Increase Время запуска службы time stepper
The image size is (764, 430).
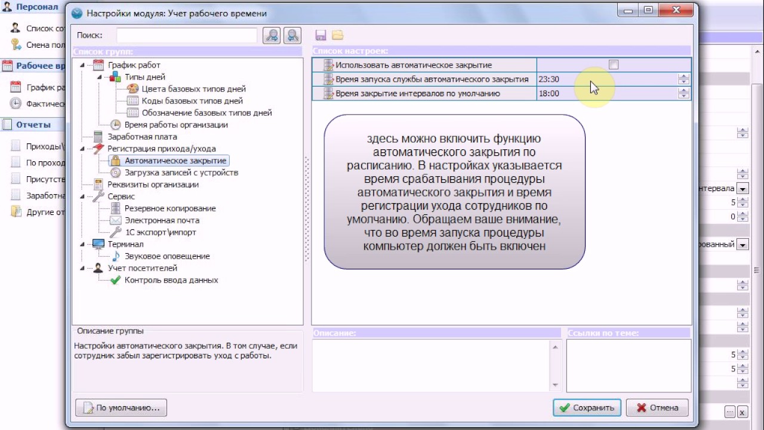pos(683,76)
